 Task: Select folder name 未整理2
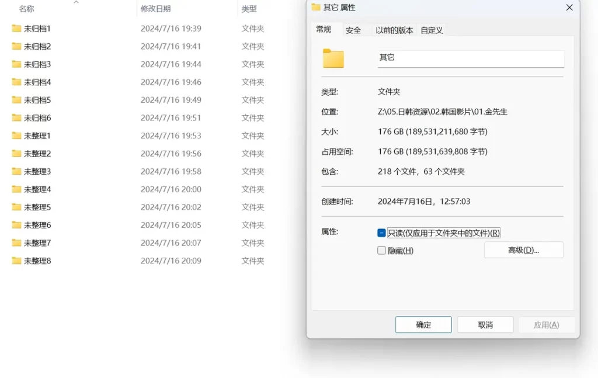tap(37, 153)
